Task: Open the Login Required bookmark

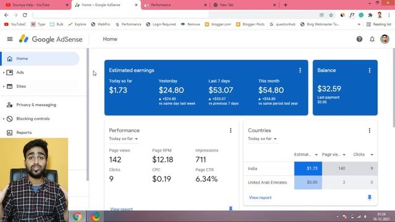Action: 161,25
